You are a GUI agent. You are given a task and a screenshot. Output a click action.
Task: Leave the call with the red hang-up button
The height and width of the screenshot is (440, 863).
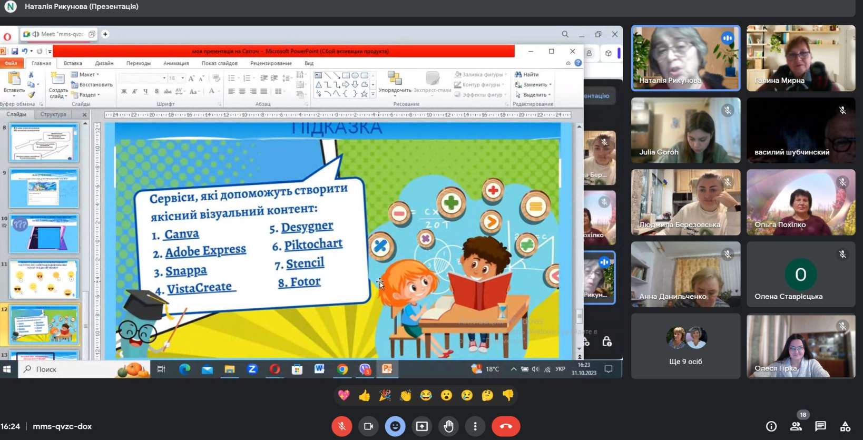pyautogui.click(x=506, y=426)
